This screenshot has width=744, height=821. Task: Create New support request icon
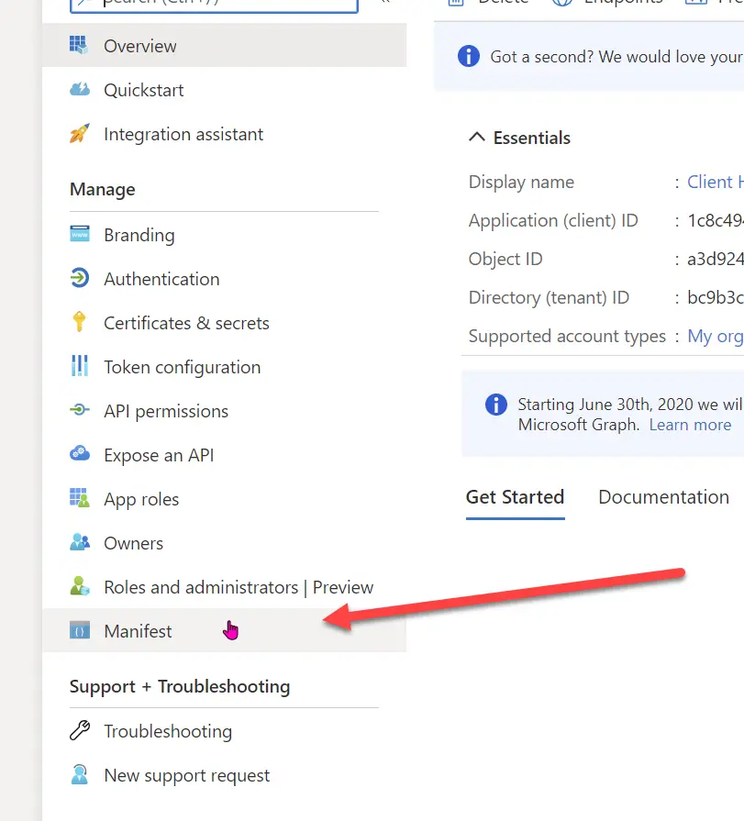[x=80, y=774]
